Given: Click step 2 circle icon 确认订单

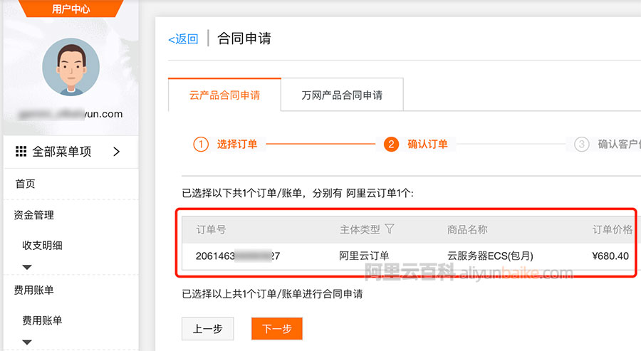Looking at the screenshot, I should 391,145.
